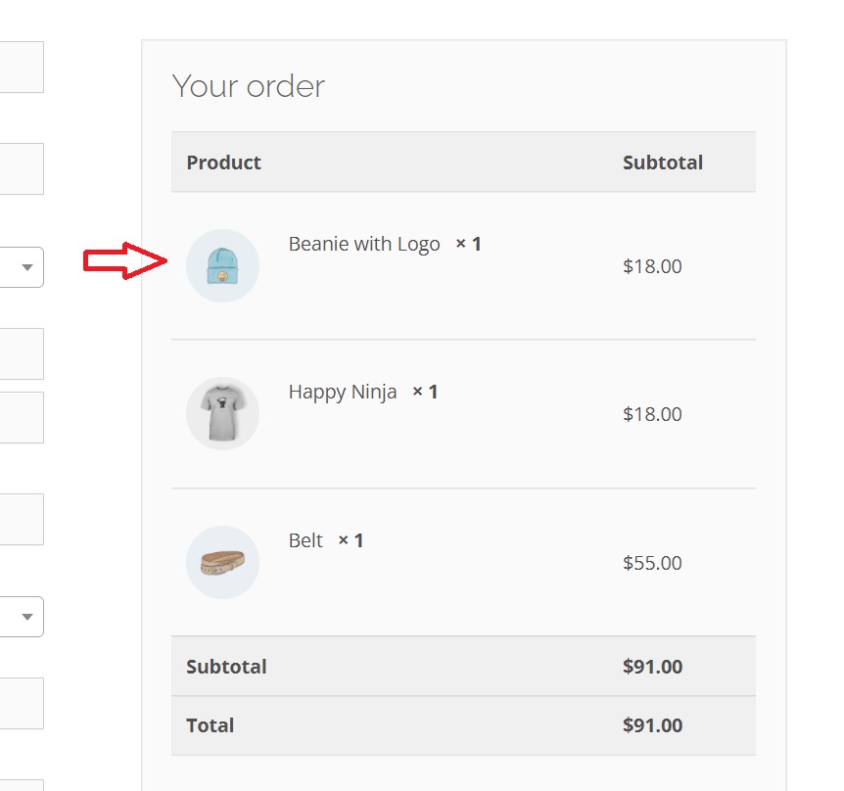844x791 pixels.
Task: Click the Belt product thumbnail
Action: 222,562
